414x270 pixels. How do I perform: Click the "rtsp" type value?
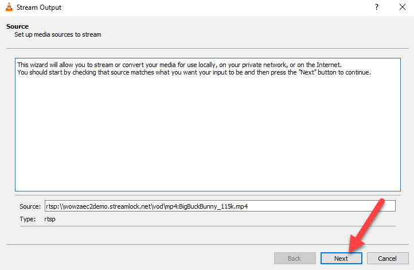[50, 220]
